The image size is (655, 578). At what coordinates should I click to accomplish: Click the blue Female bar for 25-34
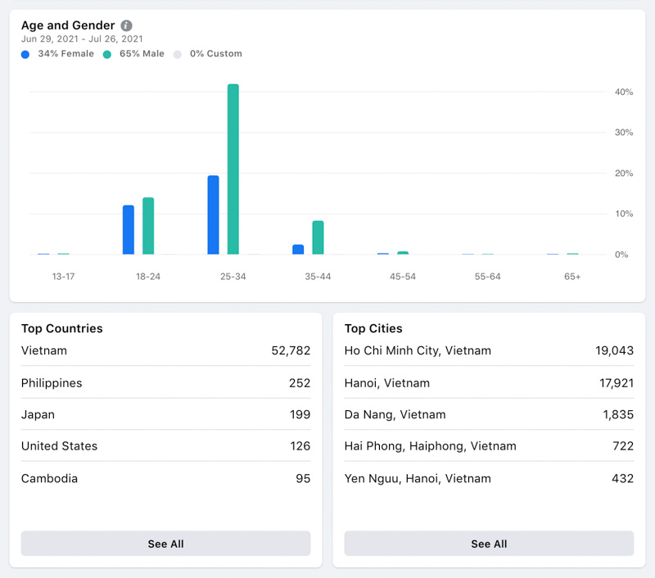(213, 215)
